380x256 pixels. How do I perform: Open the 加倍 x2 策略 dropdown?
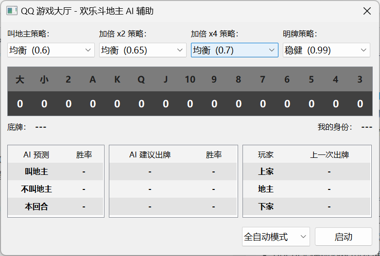pyautogui.click(x=143, y=50)
